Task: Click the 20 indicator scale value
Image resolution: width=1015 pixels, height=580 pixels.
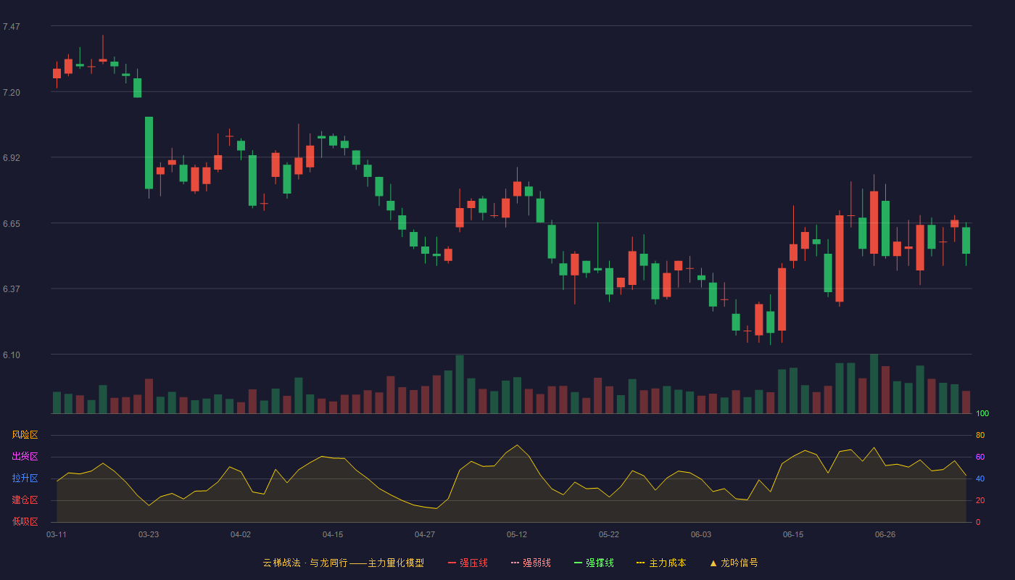Action: pos(980,500)
